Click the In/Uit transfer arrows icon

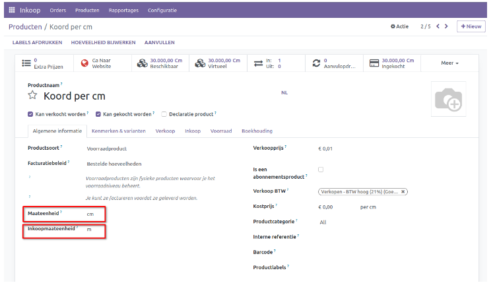click(x=259, y=63)
